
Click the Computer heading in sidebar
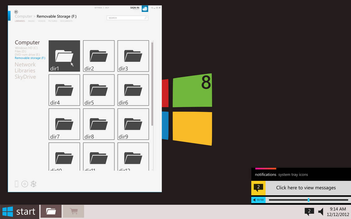click(x=27, y=42)
